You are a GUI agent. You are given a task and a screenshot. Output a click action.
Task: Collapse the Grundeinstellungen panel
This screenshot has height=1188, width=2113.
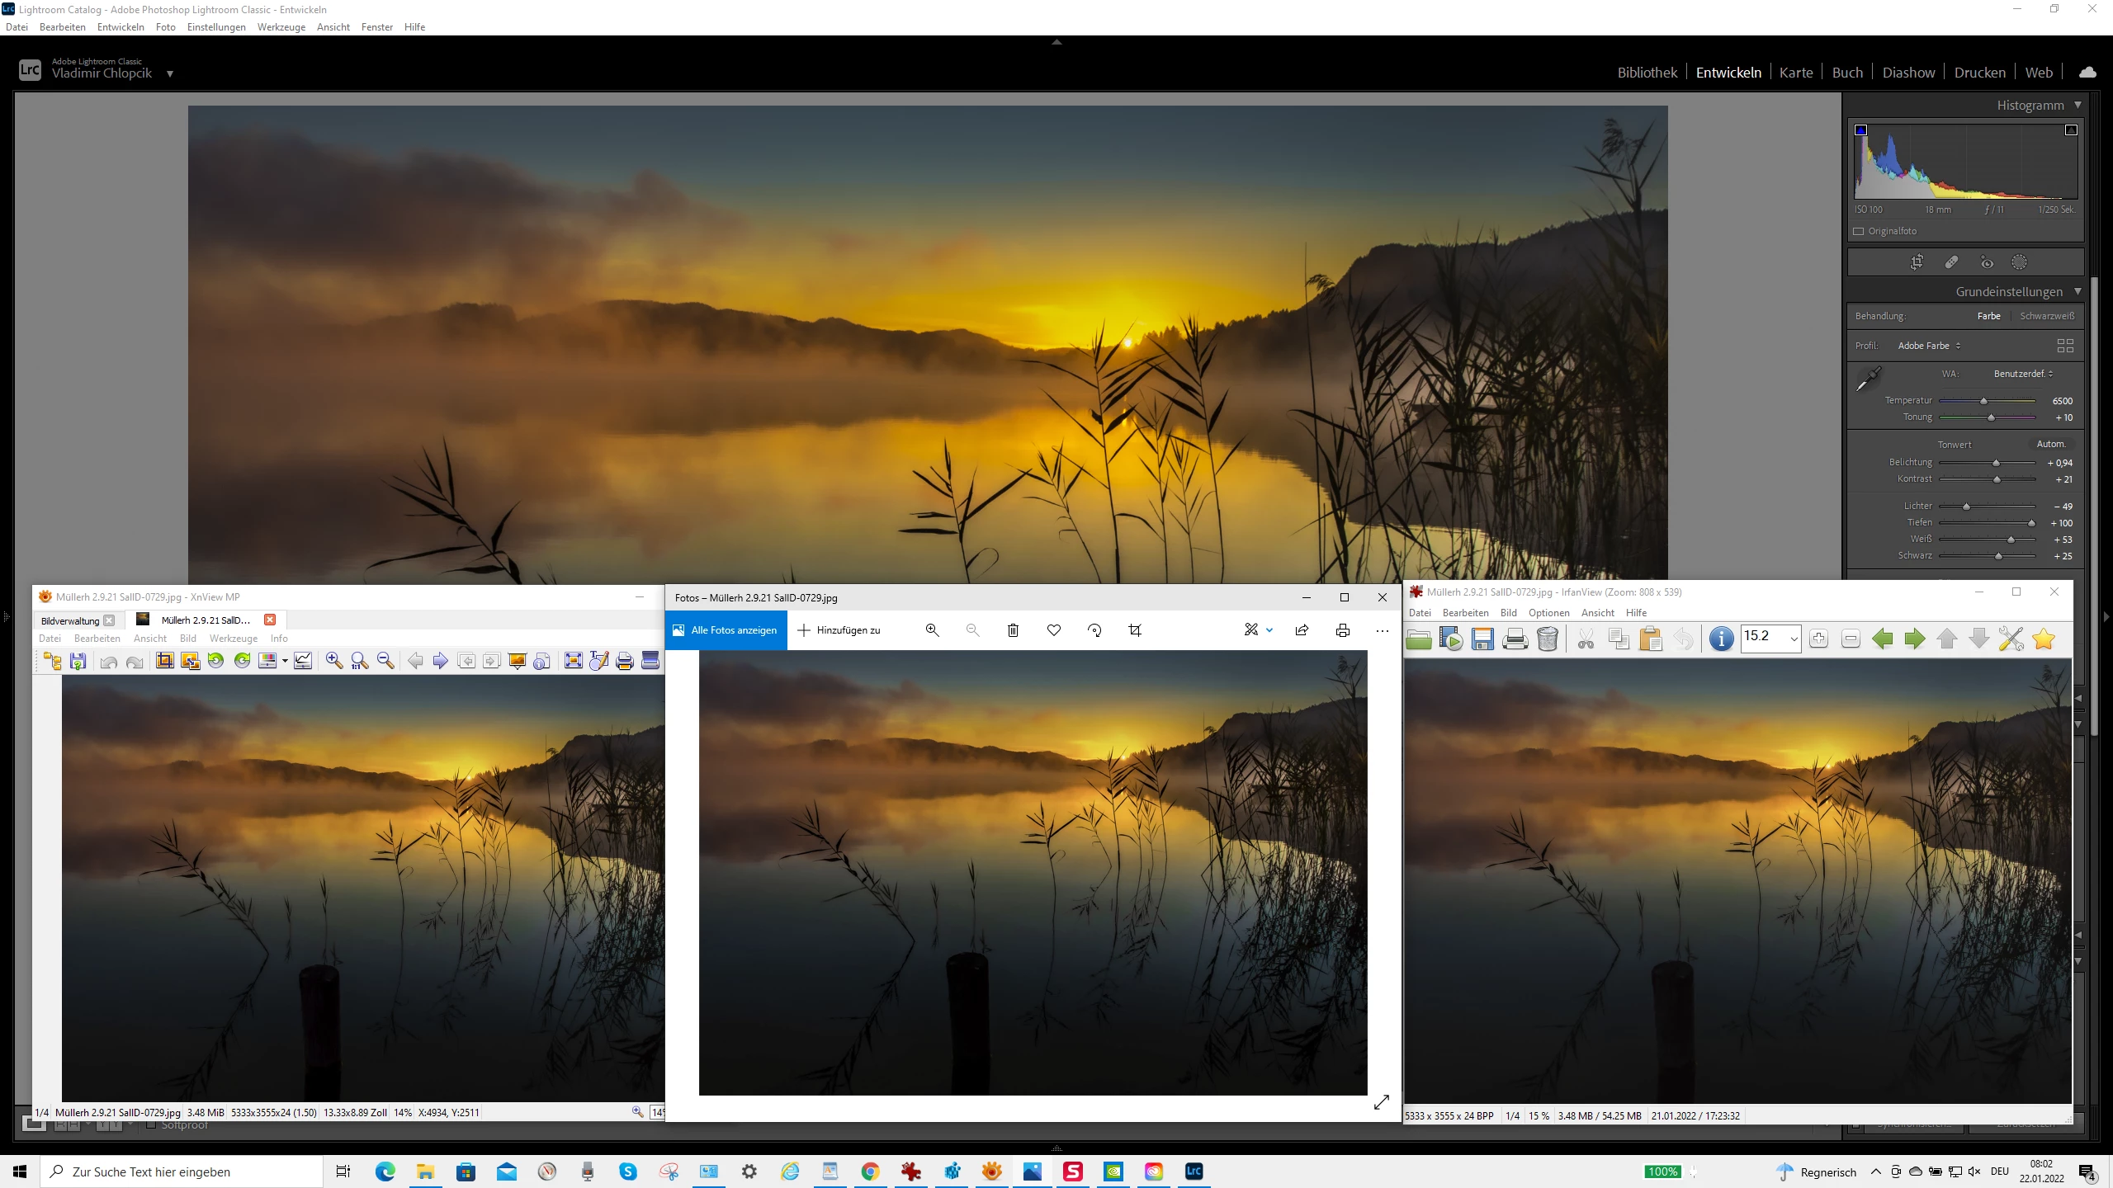point(2078,291)
